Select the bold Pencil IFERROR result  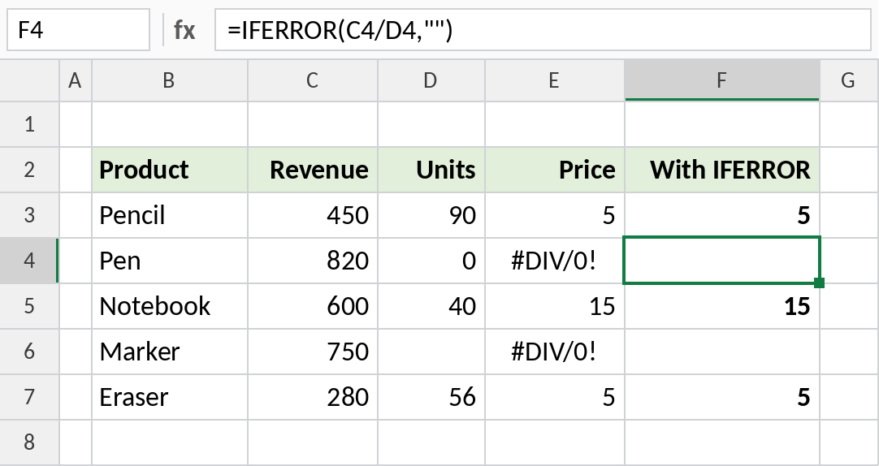(722, 215)
